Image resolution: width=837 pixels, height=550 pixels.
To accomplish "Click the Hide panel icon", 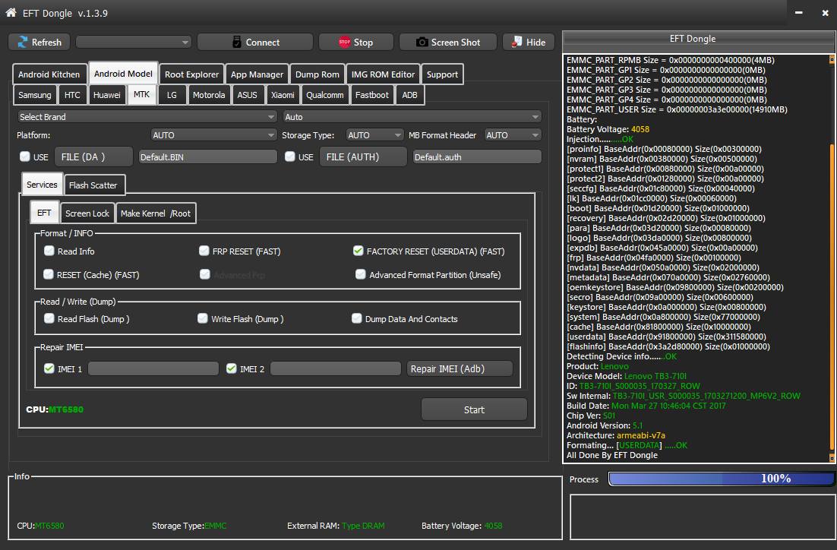I will (517, 43).
